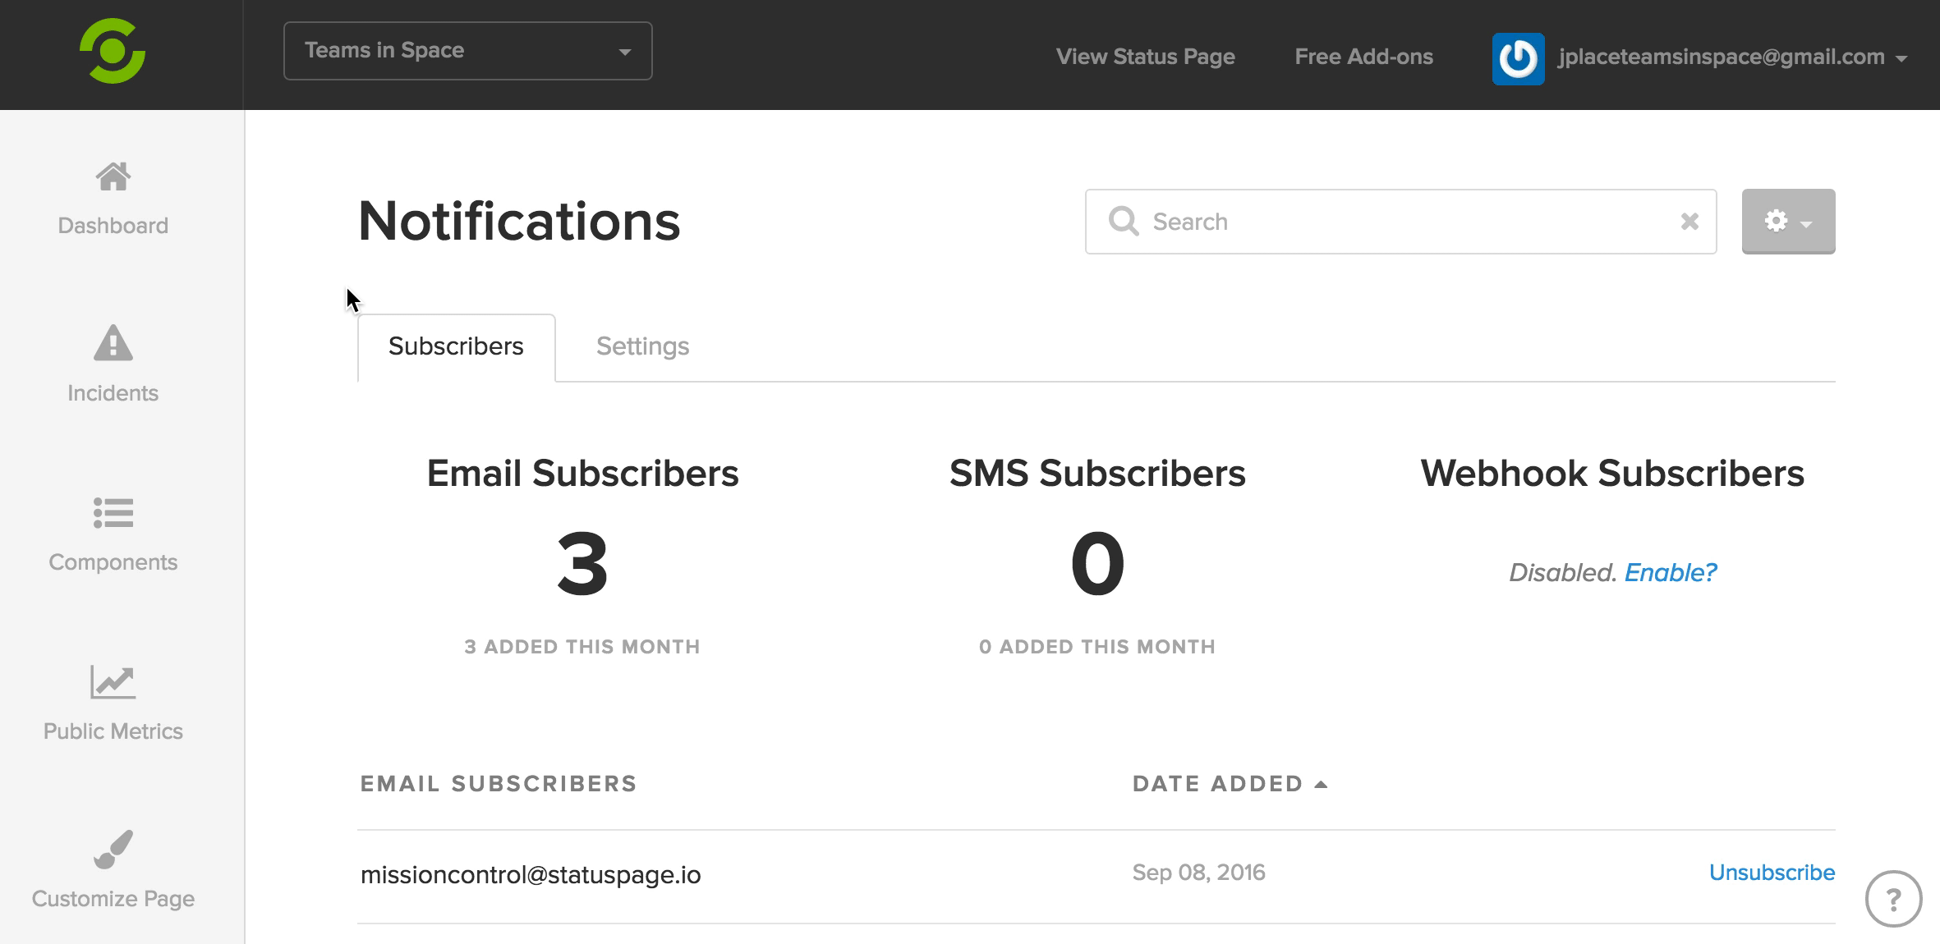1940x944 pixels.
Task: Sort by the Date Added column
Action: (x=1230, y=784)
